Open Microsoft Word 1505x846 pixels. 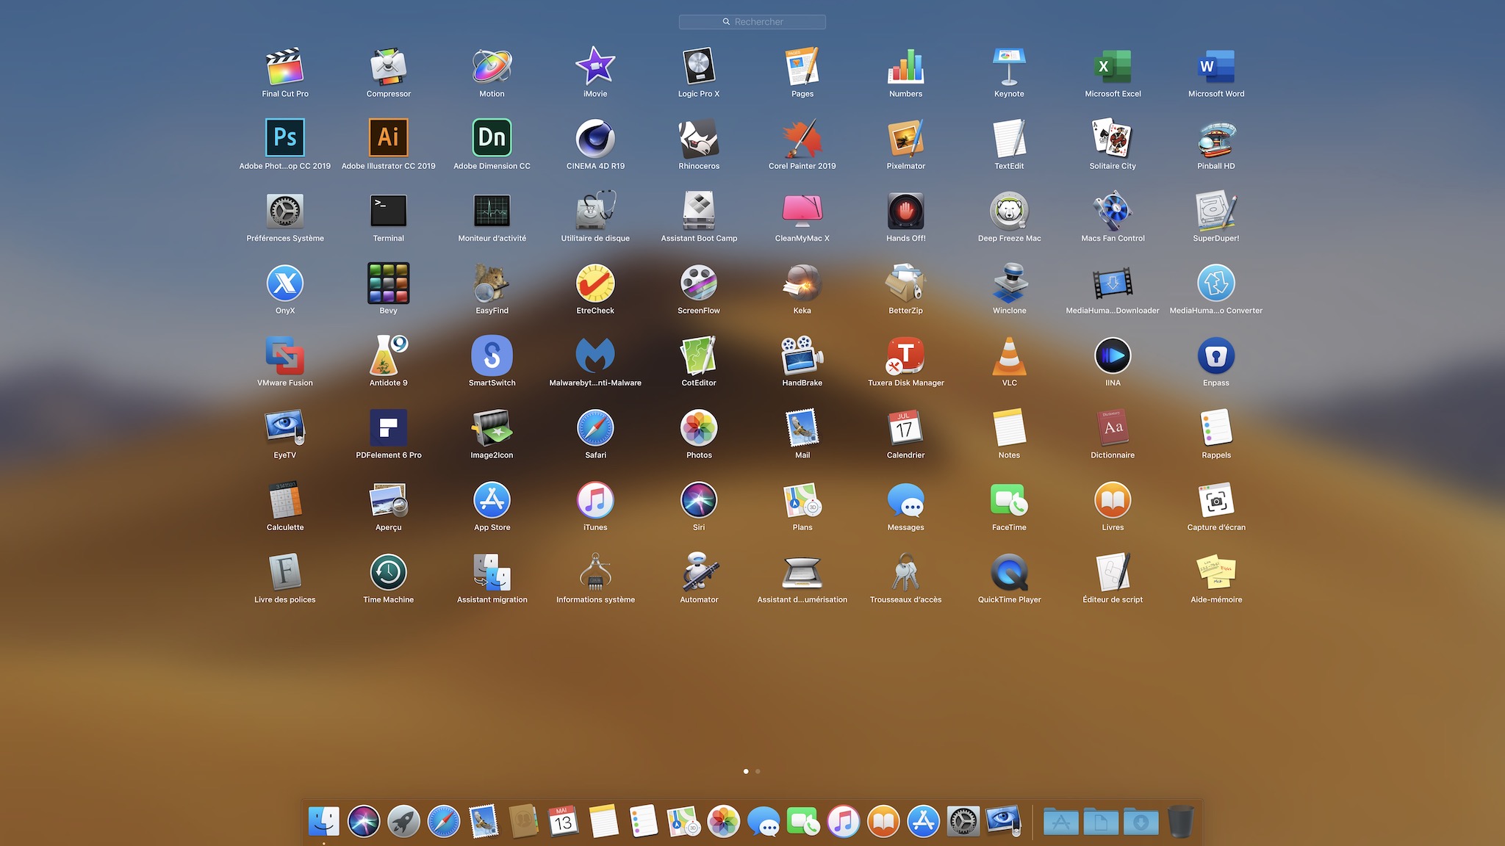pyautogui.click(x=1216, y=67)
